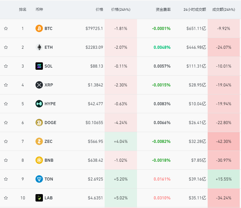Open the LAB coin name
The image size is (241, 208).
pyautogui.click(x=48, y=198)
